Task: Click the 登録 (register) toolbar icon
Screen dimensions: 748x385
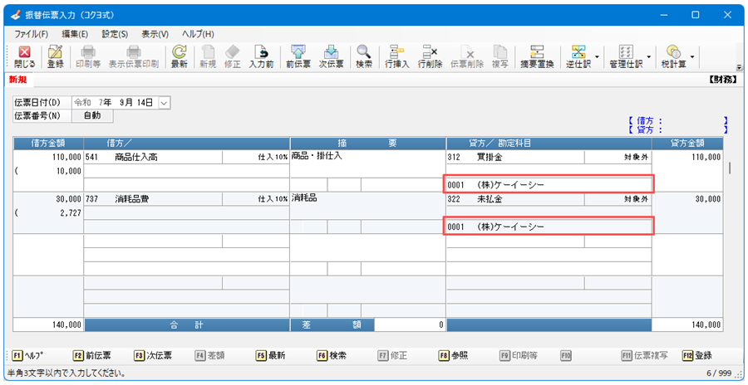Action: tap(56, 56)
